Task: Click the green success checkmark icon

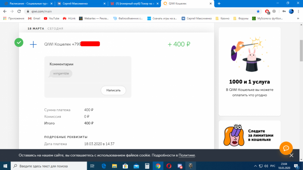Action: tap(19, 43)
